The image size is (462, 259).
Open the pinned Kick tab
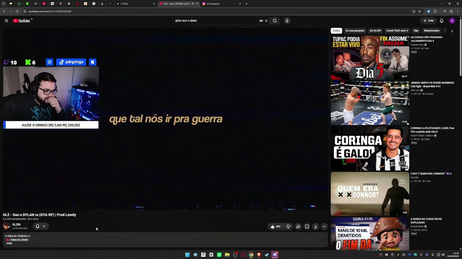point(27,4)
